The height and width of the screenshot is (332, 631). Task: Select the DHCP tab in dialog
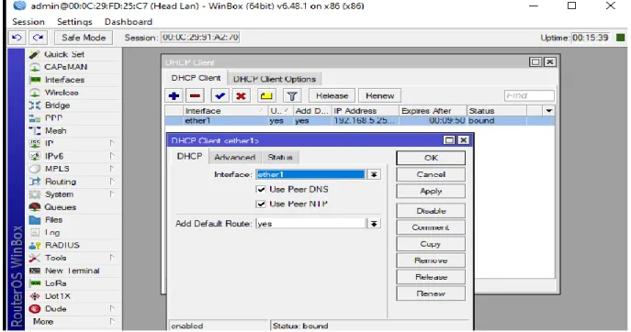(189, 156)
